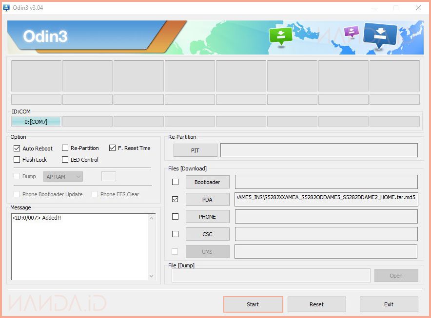
Task: Turn on LED Control checkbox
Action: (65, 160)
